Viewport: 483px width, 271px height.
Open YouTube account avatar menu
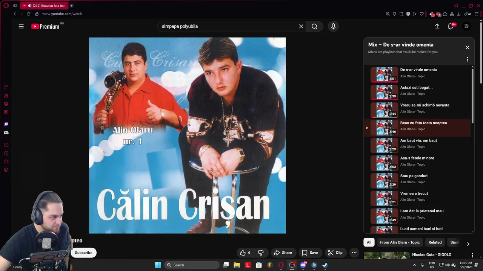pyautogui.click(x=466, y=26)
